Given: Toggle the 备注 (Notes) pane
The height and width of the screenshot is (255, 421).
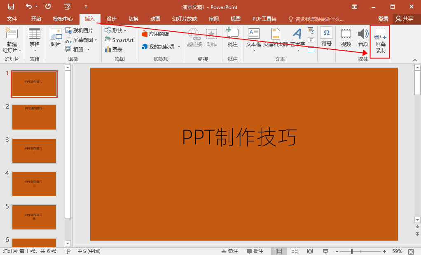Looking at the screenshot, I should pyautogui.click(x=232, y=251).
